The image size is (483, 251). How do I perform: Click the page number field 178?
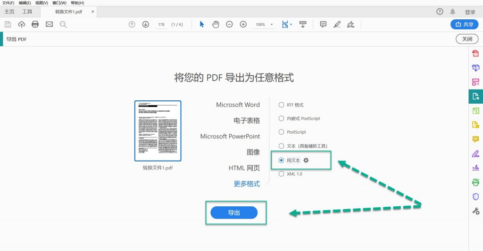pos(161,24)
